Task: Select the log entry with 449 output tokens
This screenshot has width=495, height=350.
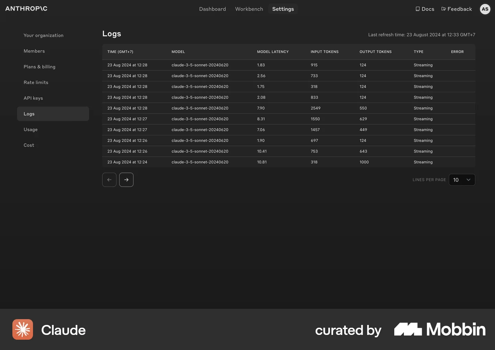Action: (x=289, y=130)
